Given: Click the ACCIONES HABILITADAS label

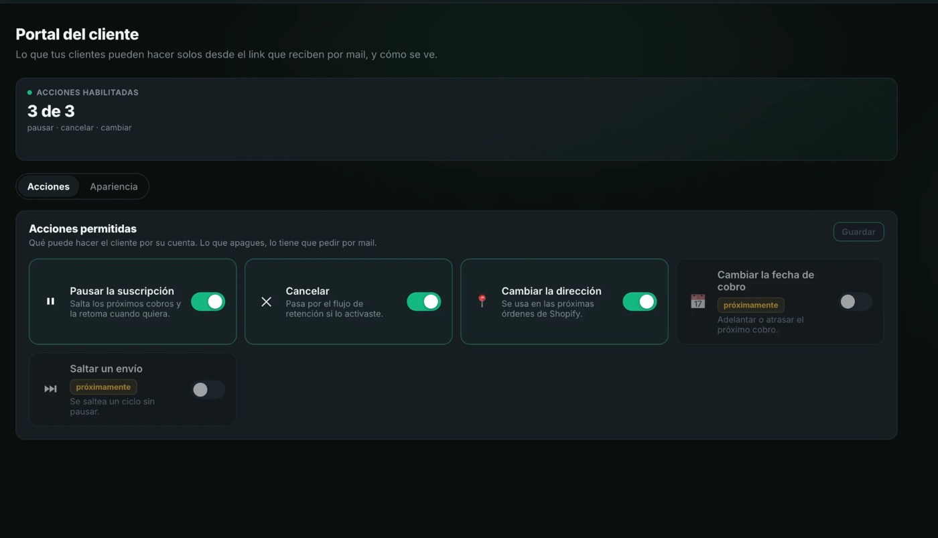Looking at the screenshot, I should 87,92.
